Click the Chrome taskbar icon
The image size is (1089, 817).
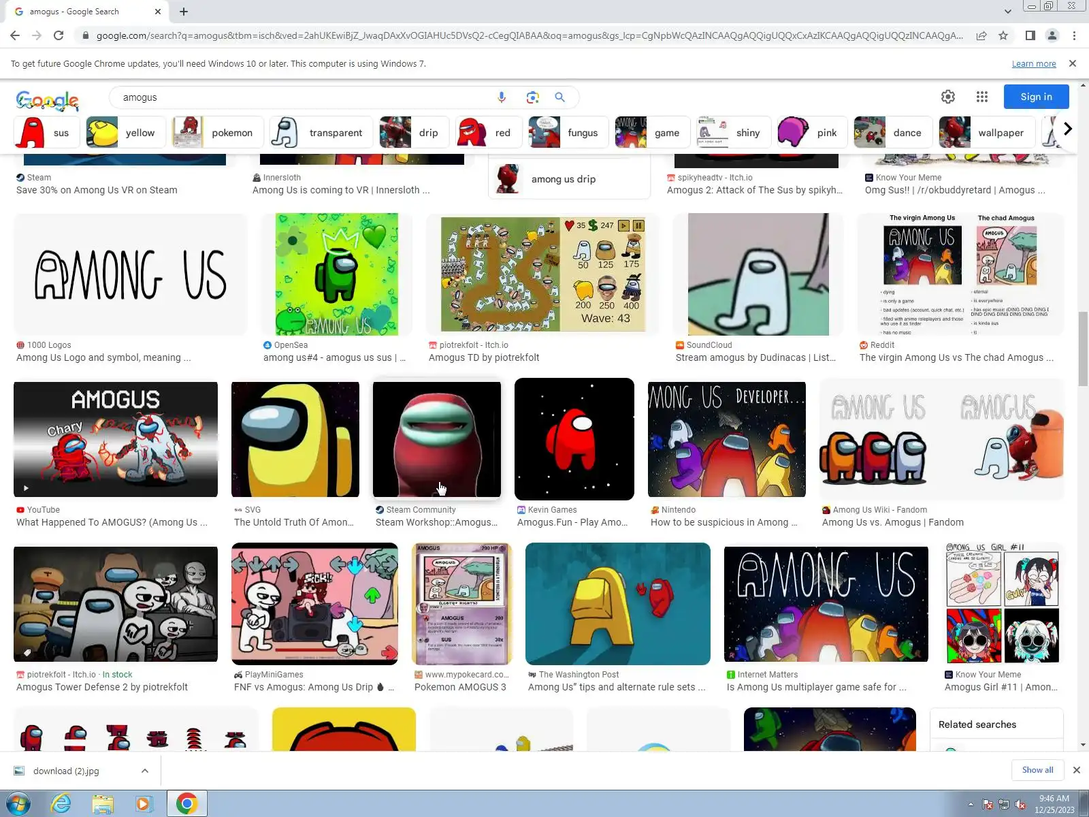coord(186,804)
